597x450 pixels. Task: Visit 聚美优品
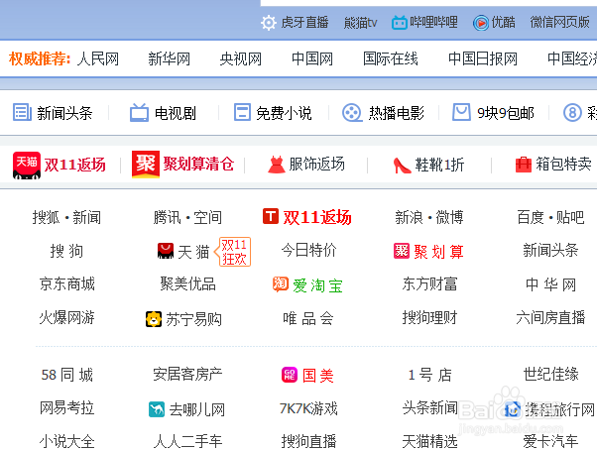pos(187,284)
